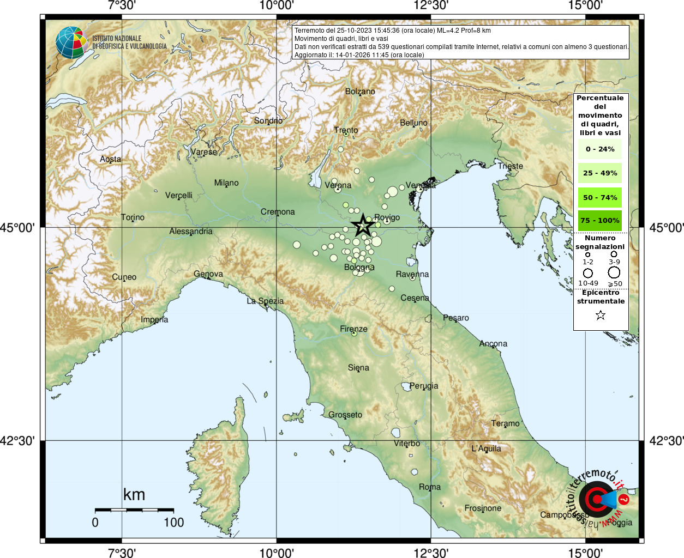Click the epicenter star symbol in the legend
684x558 pixels.
coord(601,315)
